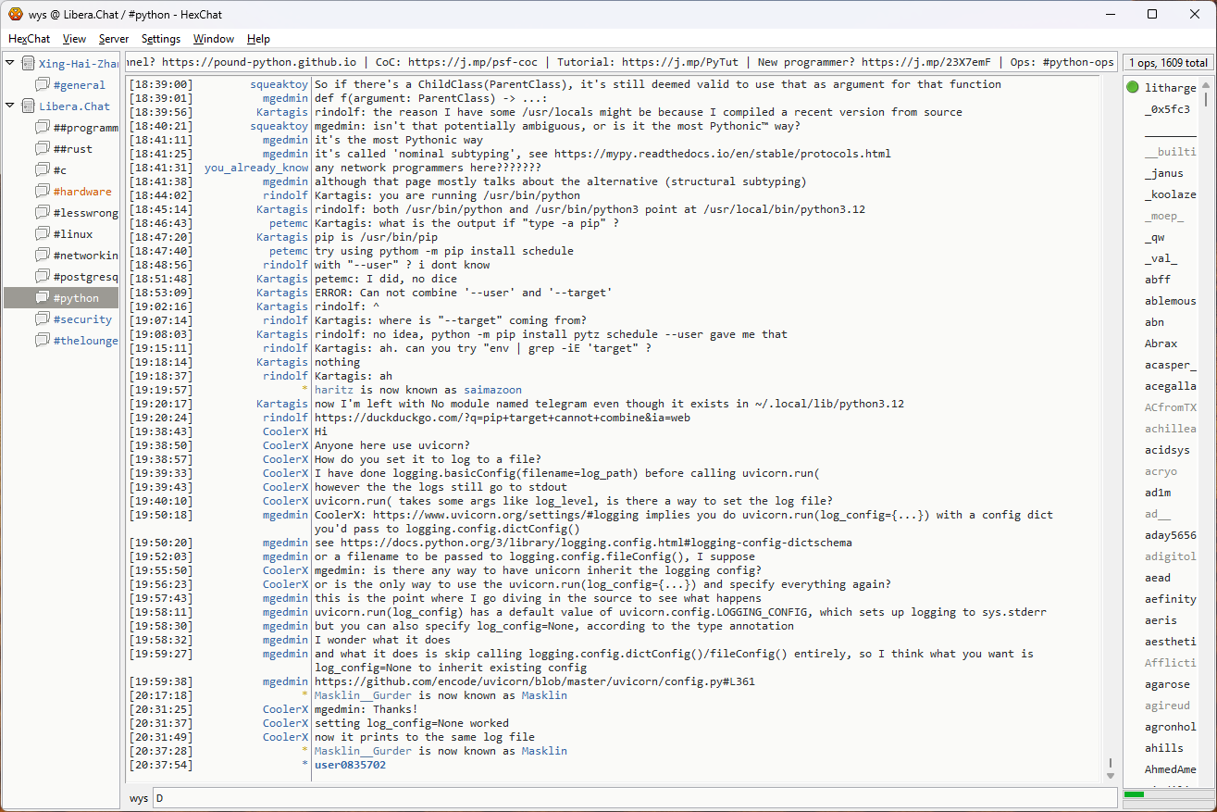Open the Window menu
Image resolution: width=1217 pixels, height=812 pixels.
[x=214, y=39]
